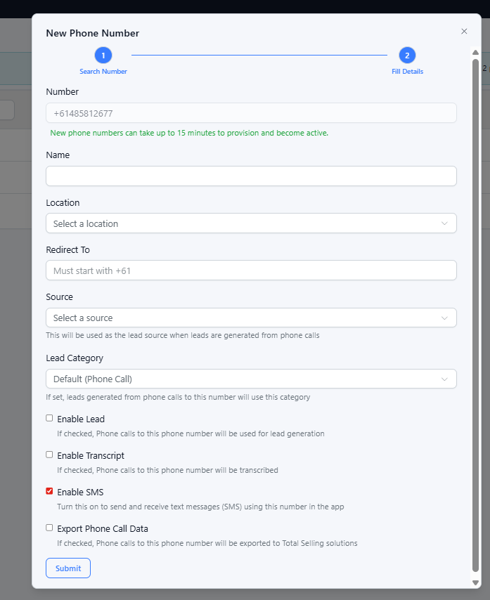
Task: Close the New Phone Number dialog
Action: 464,32
